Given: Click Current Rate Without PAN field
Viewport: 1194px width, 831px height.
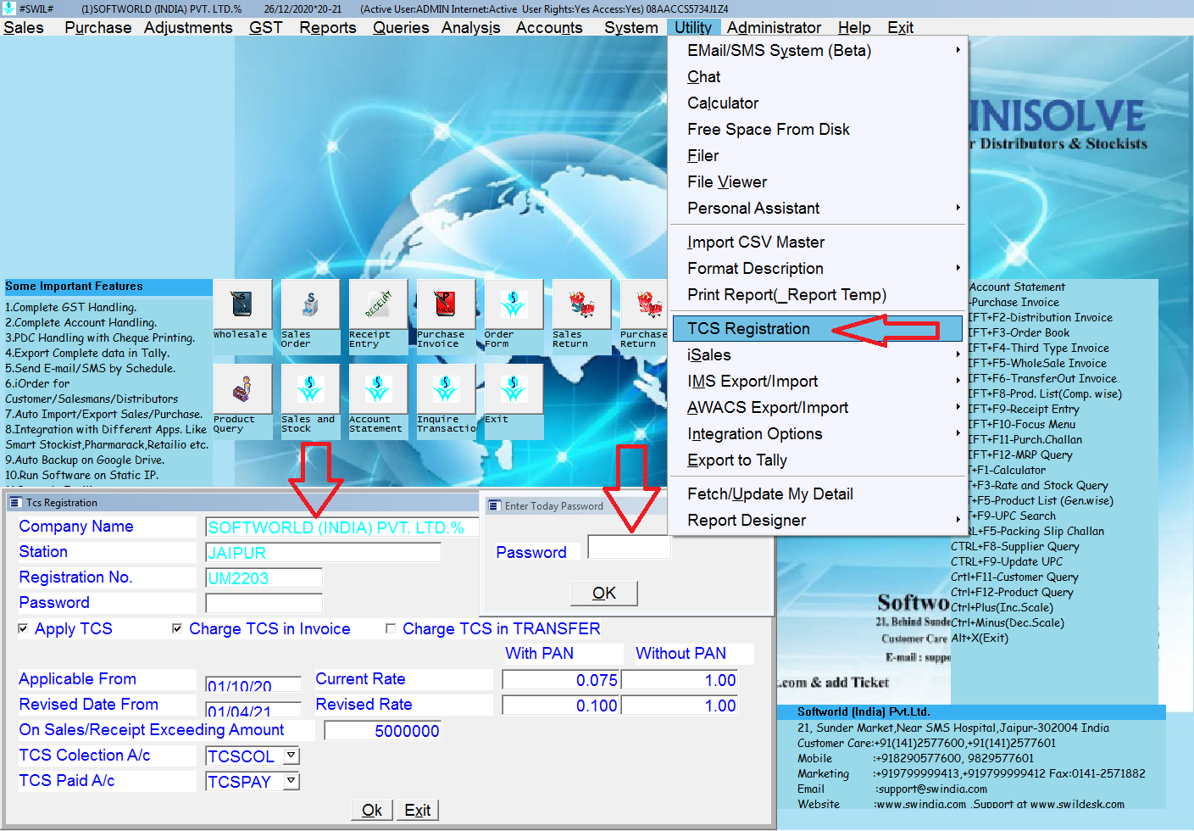Looking at the screenshot, I should click(680, 679).
